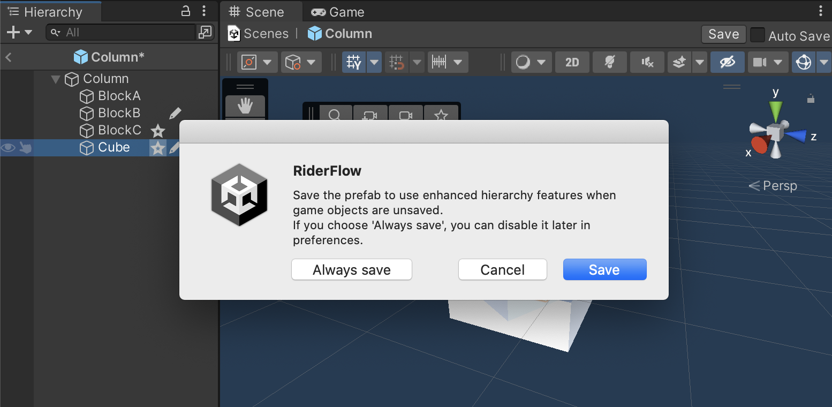
Task: Click the Always save button
Action: click(352, 269)
